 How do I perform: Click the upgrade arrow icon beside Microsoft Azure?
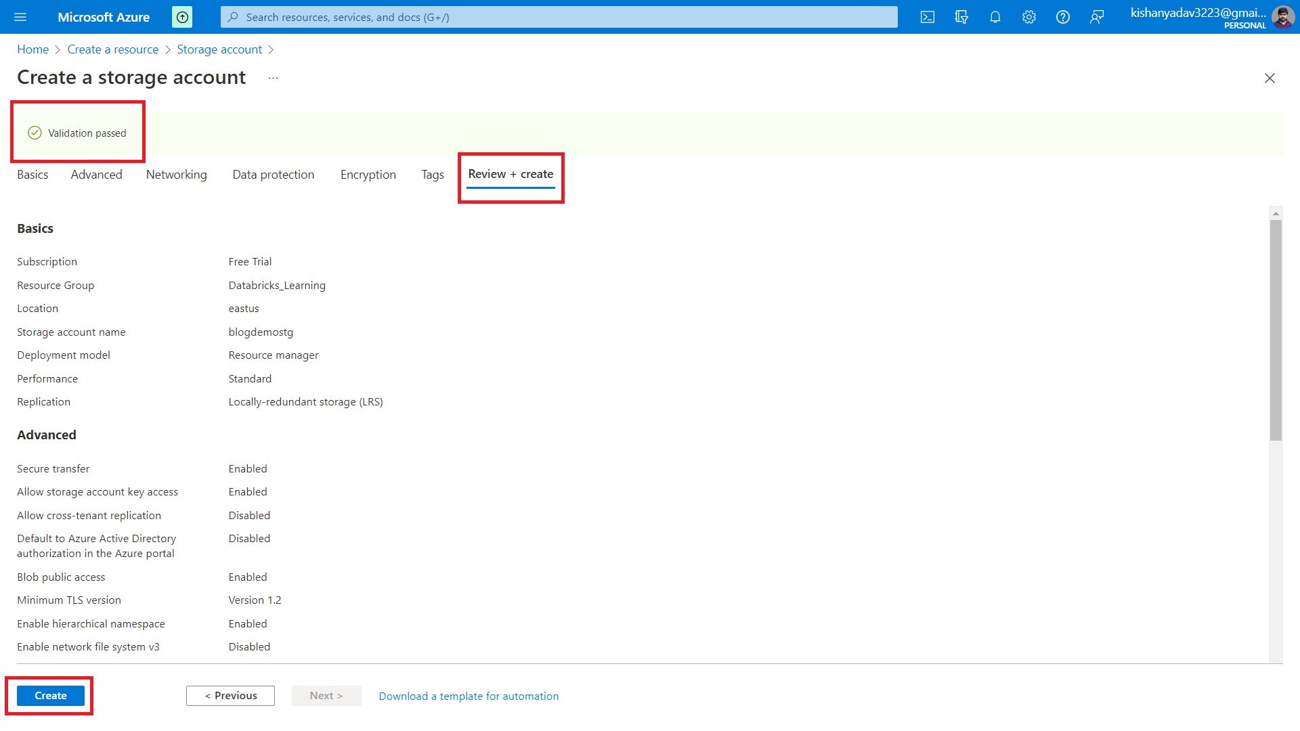[x=182, y=17]
